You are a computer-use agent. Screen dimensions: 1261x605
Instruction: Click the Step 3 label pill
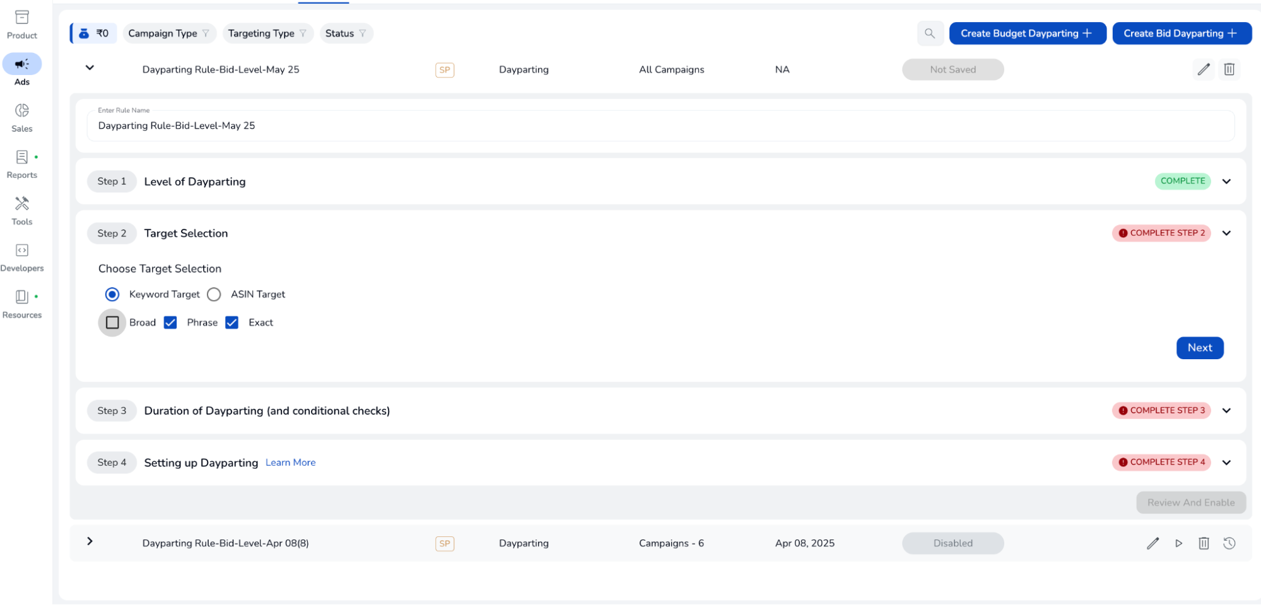(112, 411)
